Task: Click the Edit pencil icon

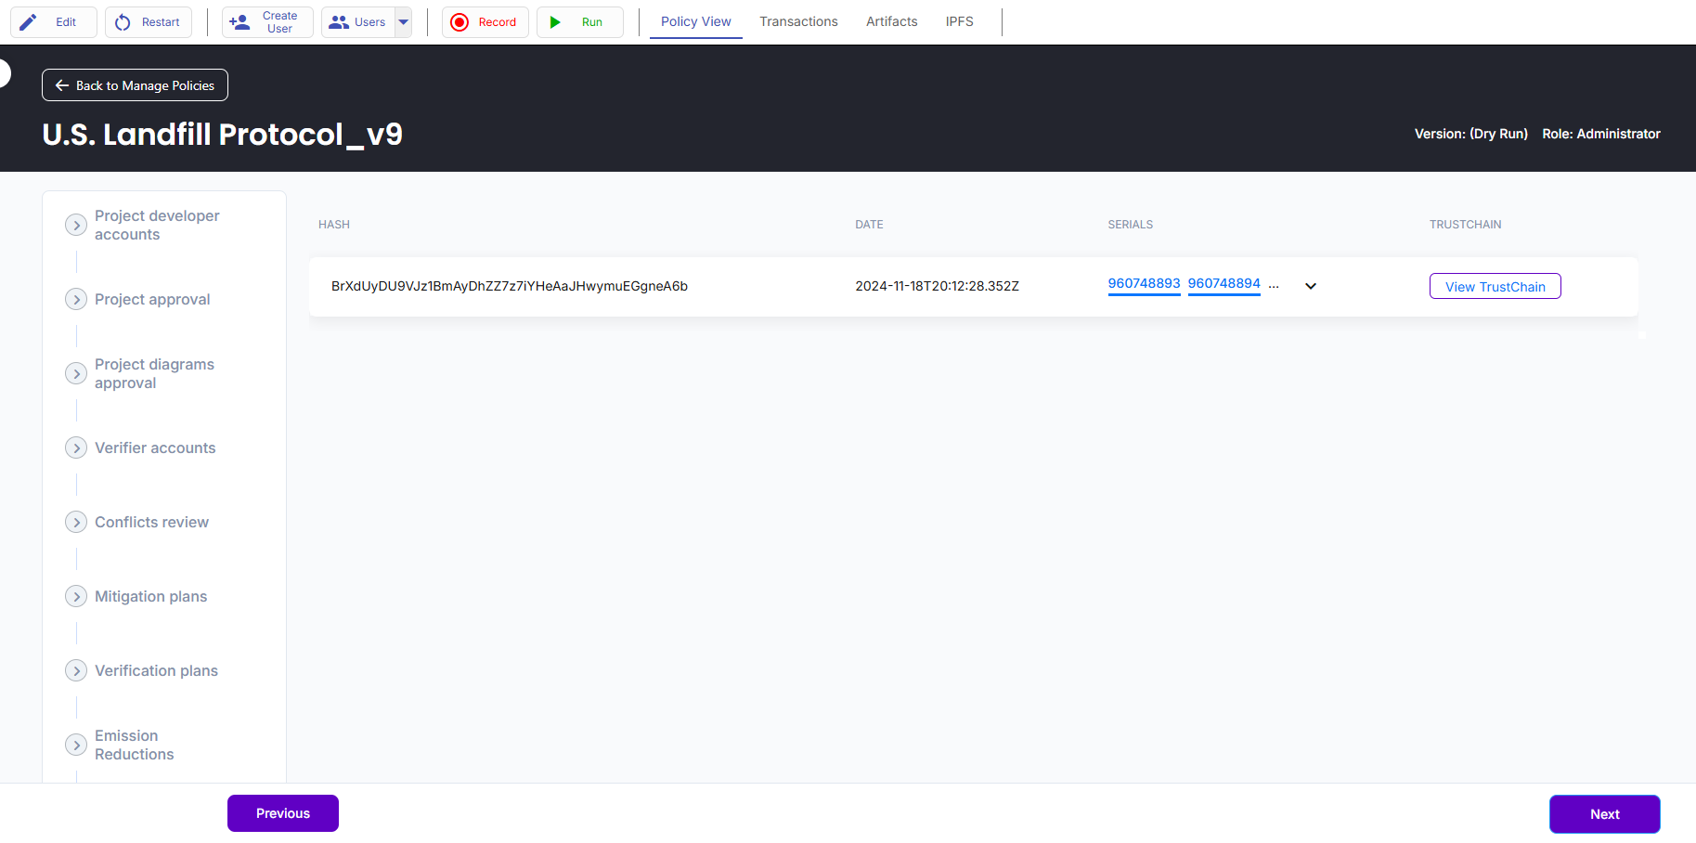Action: [x=29, y=22]
